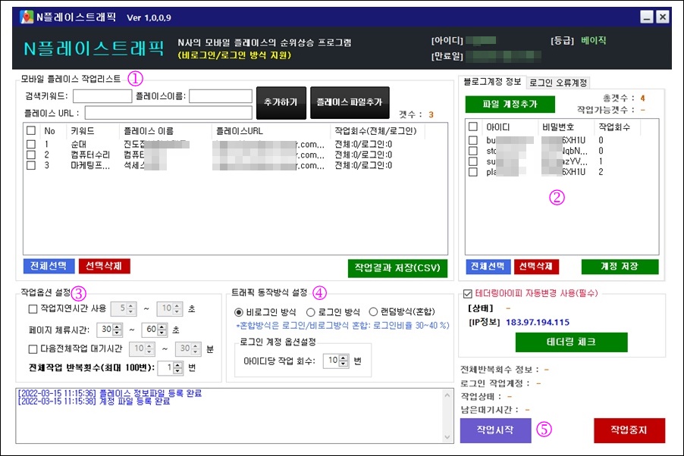This screenshot has height=456, width=684.
Task: Click the 베이직 grade label
Action: [593, 41]
